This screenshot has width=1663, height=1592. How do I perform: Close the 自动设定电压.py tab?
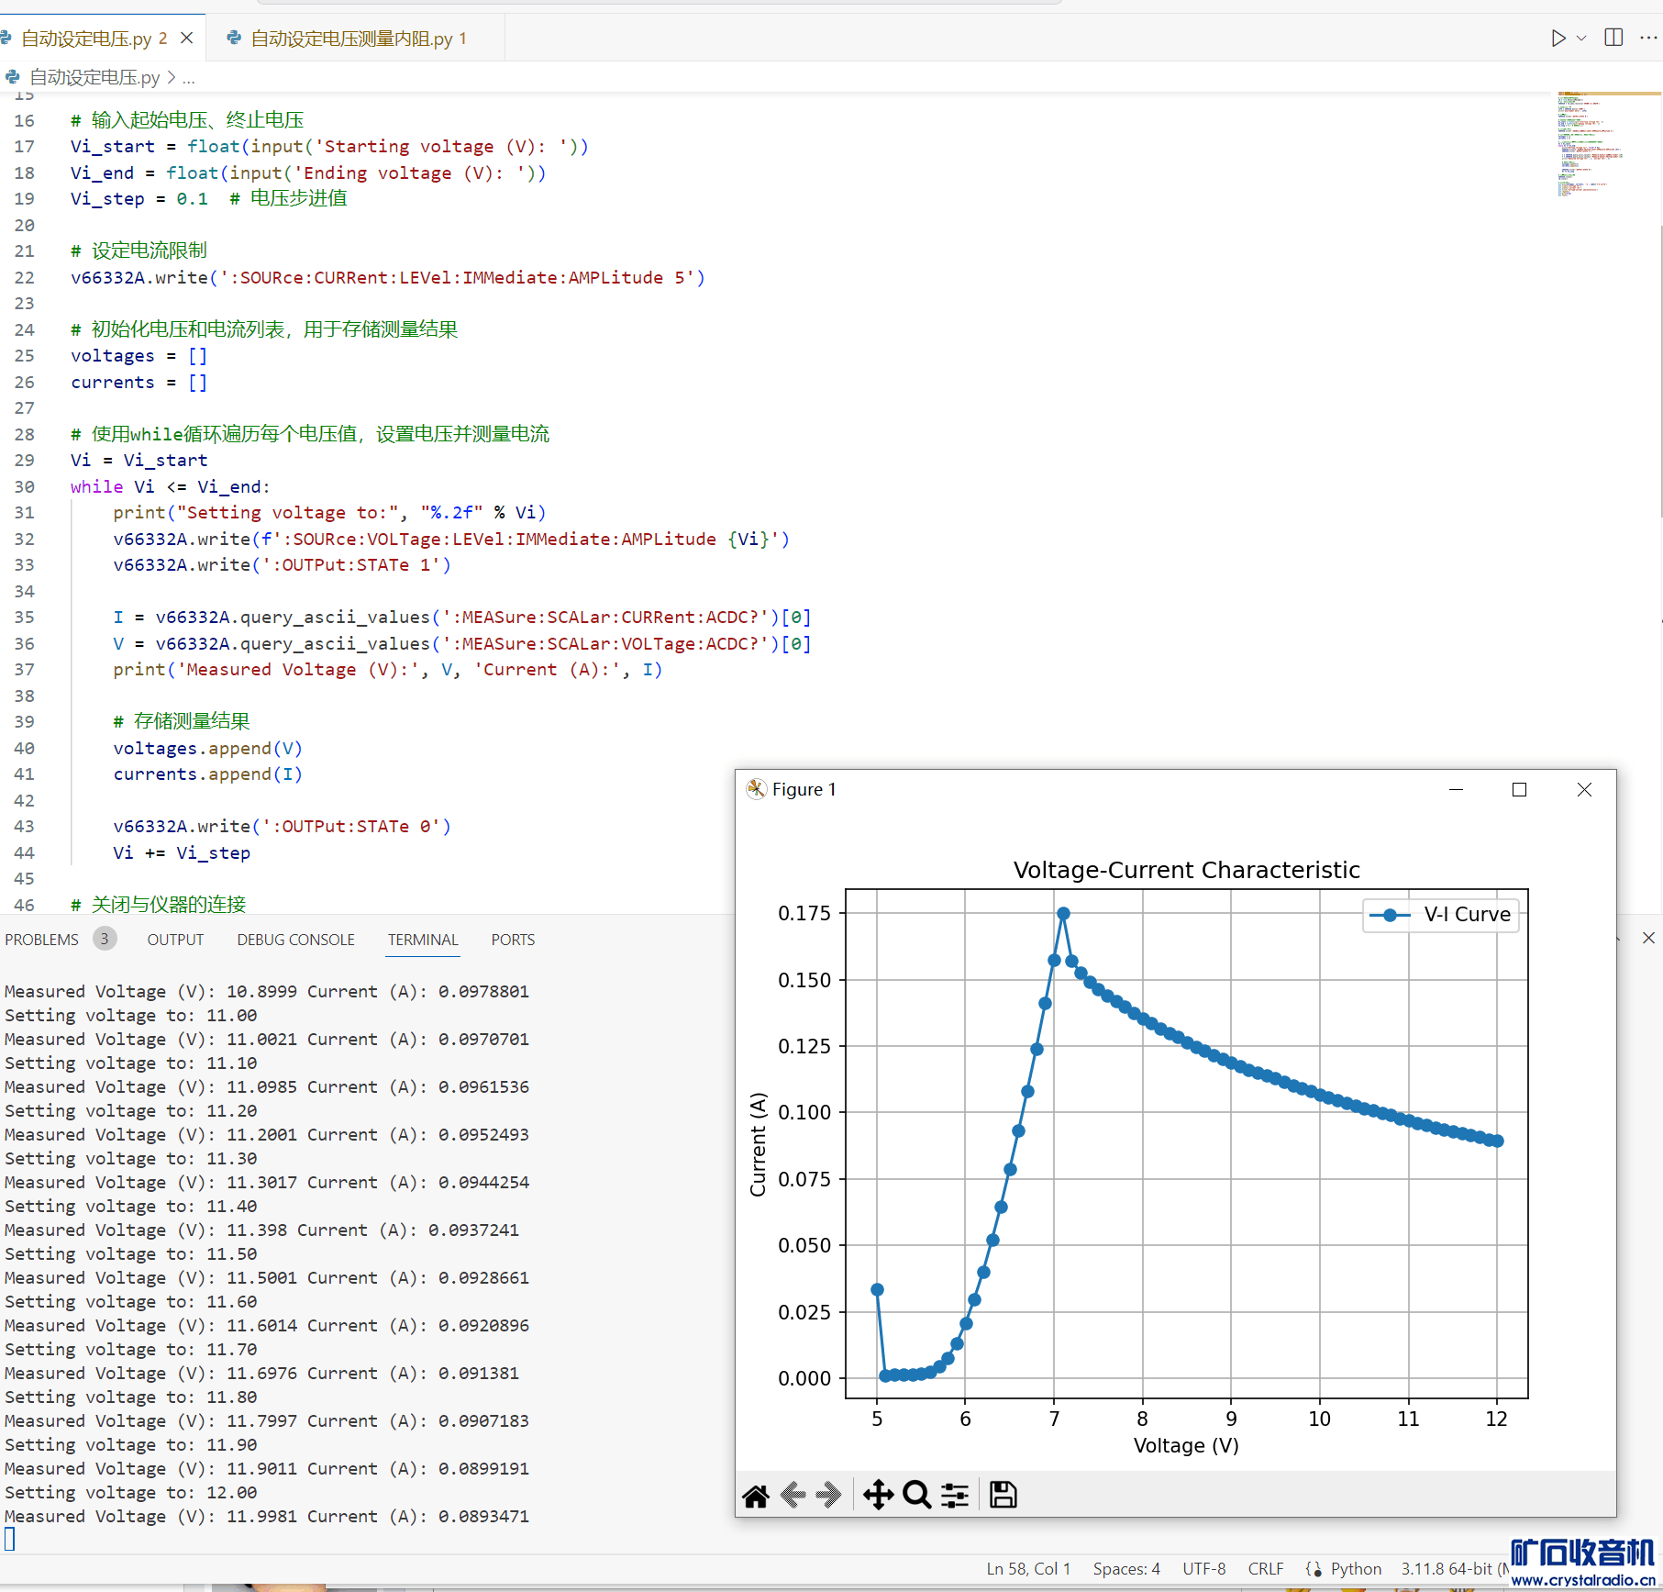(x=186, y=38)
